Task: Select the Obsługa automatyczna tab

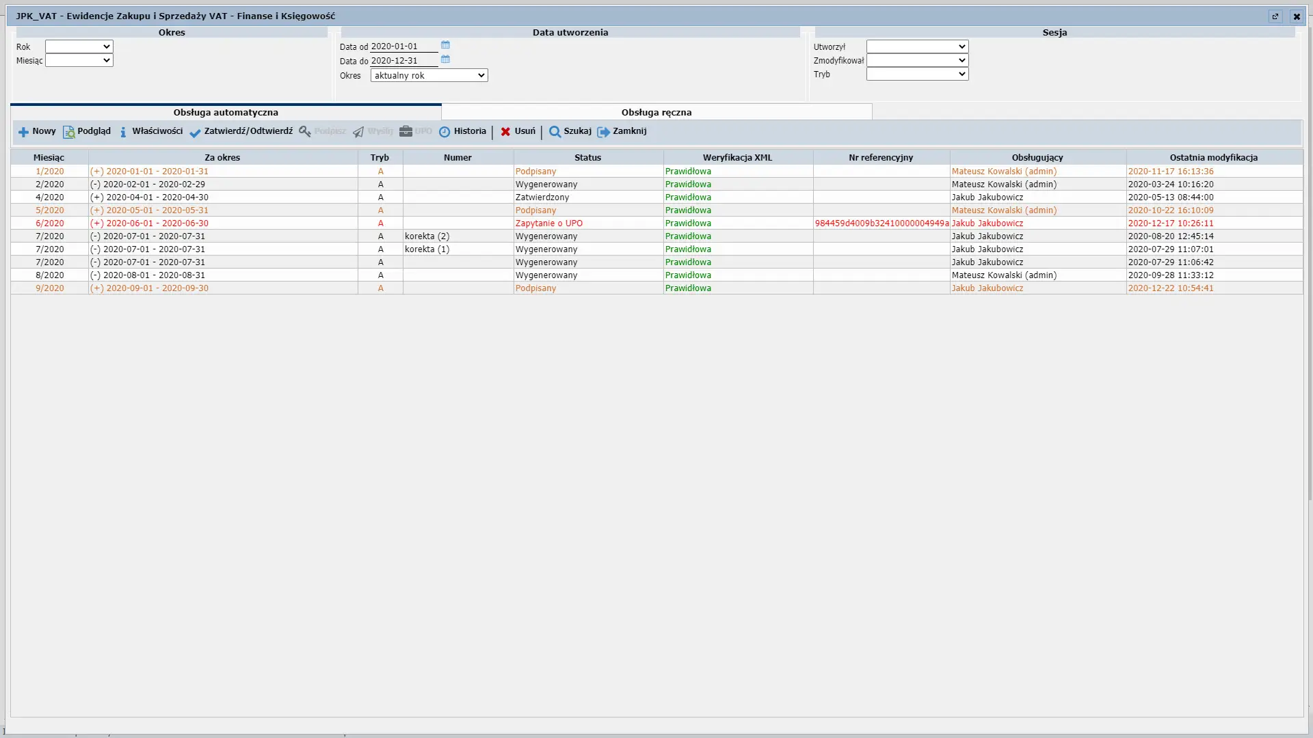Action: coord(226,112)
